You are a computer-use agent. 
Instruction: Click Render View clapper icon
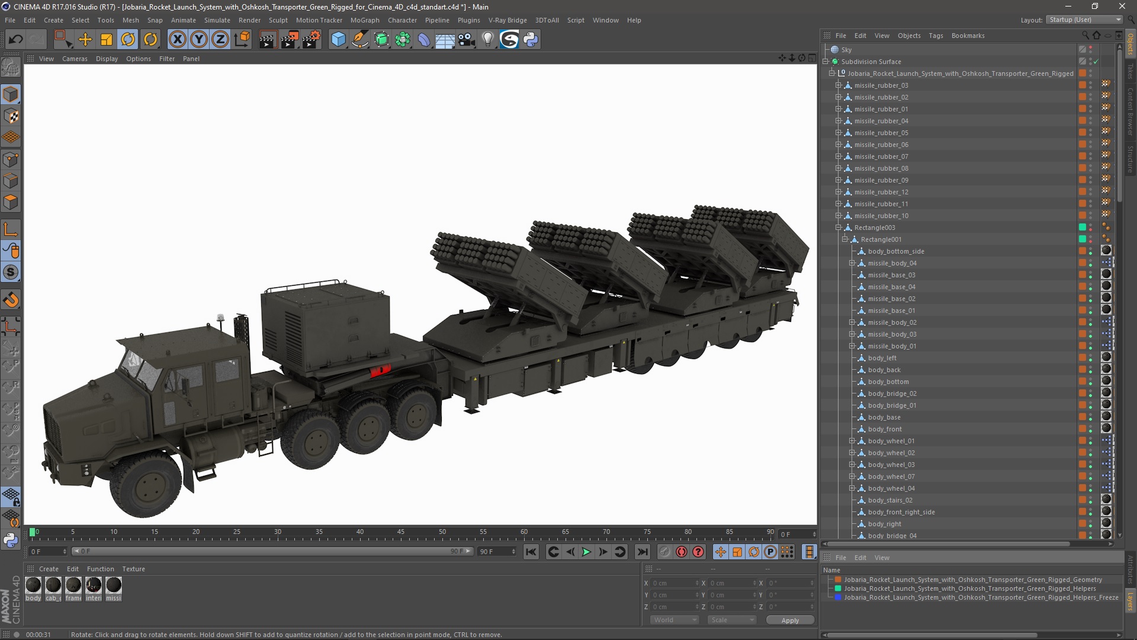[x=268, y=40]
